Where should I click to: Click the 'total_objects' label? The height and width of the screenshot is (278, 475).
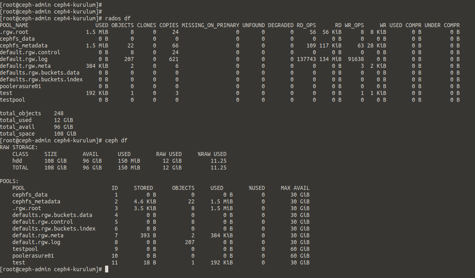[21, 113]
